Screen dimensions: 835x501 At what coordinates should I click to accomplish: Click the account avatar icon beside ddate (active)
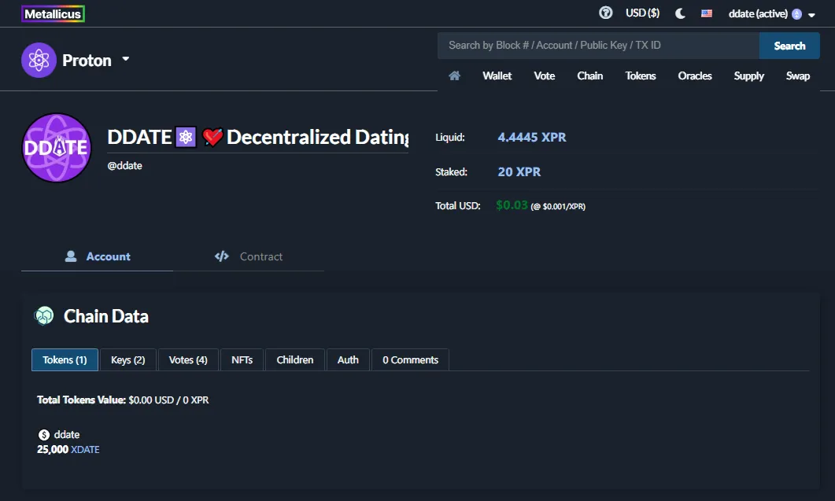pos(796,14)
